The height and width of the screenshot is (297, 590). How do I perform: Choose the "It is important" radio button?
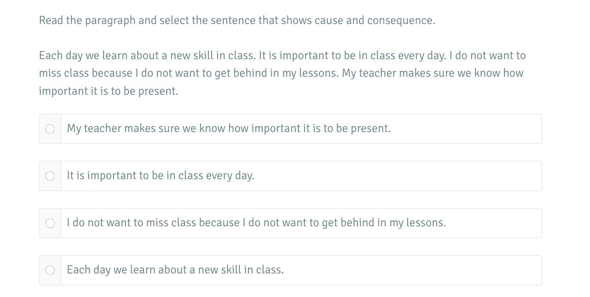click(50, 176)
